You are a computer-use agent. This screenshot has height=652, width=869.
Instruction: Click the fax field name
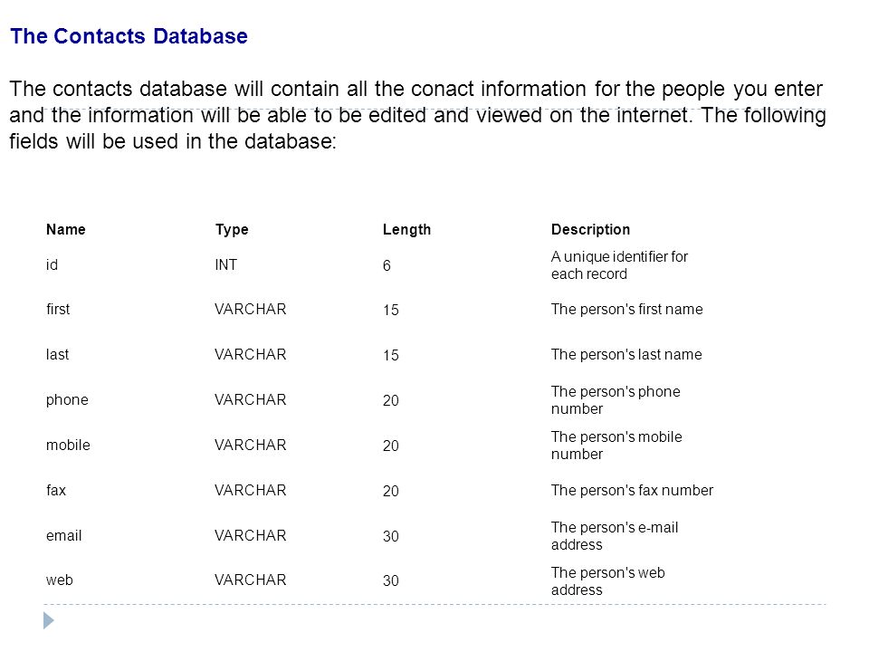56,491
